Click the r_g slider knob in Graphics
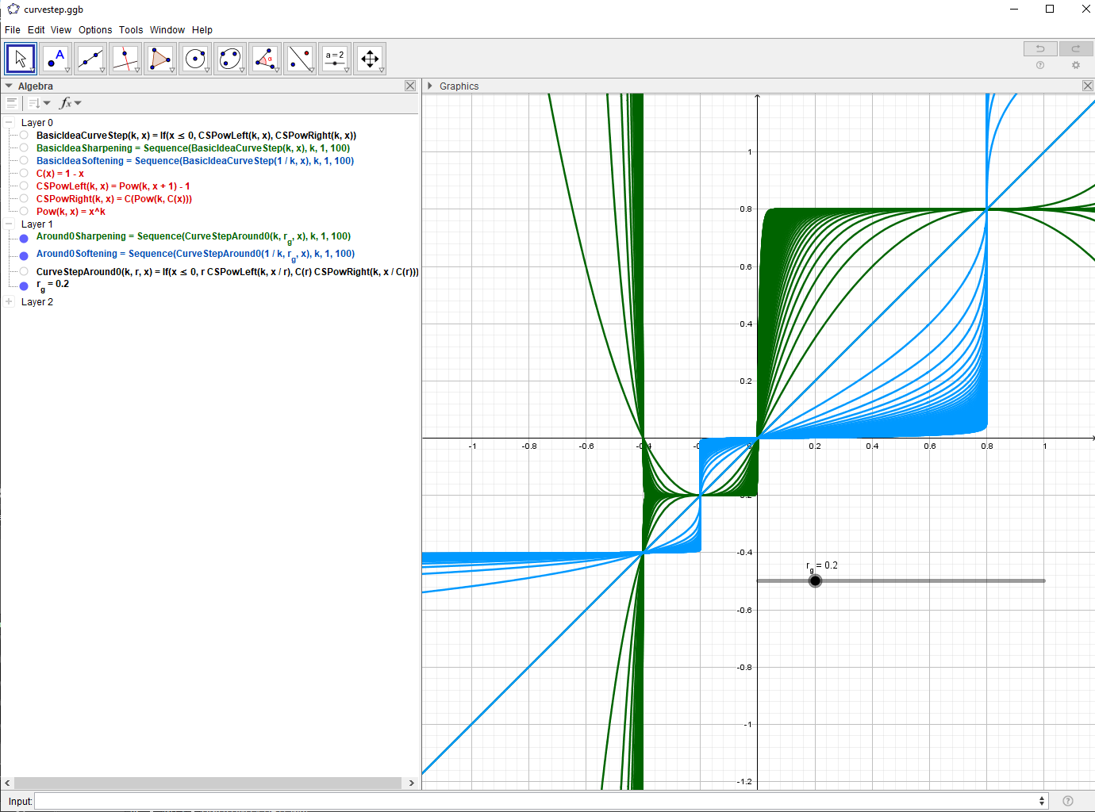Viewport: 1095px width, 812px height. point(815,580)
